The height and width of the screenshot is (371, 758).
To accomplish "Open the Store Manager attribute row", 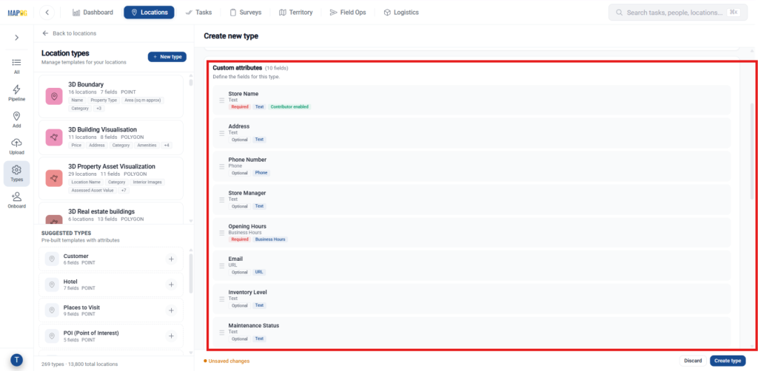I will tap(472, 200).
